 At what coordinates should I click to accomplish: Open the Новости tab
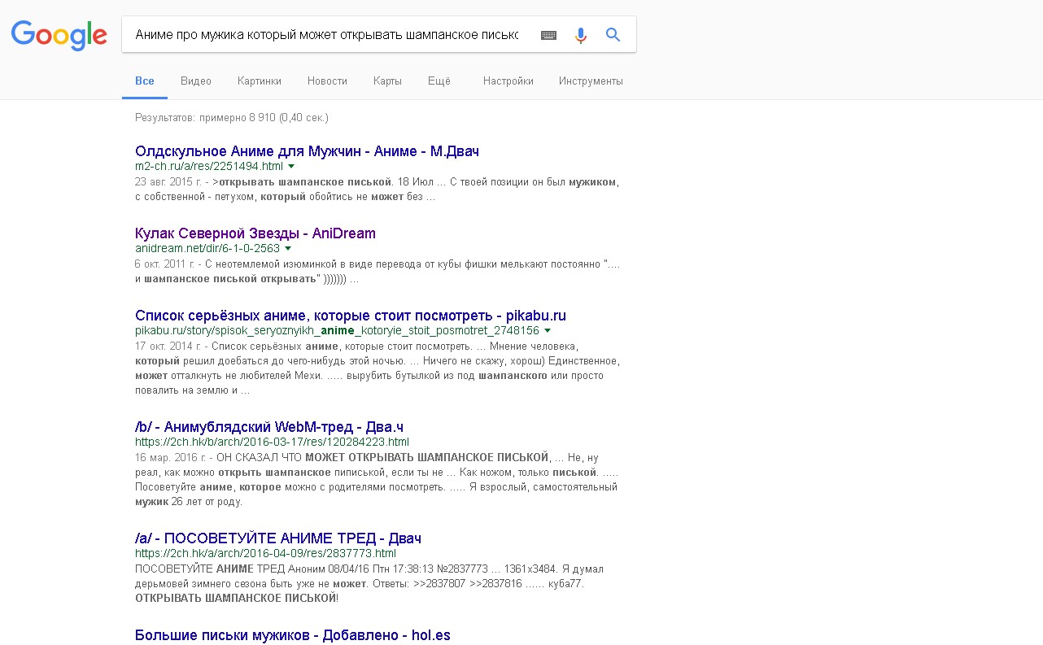(327, 81)
